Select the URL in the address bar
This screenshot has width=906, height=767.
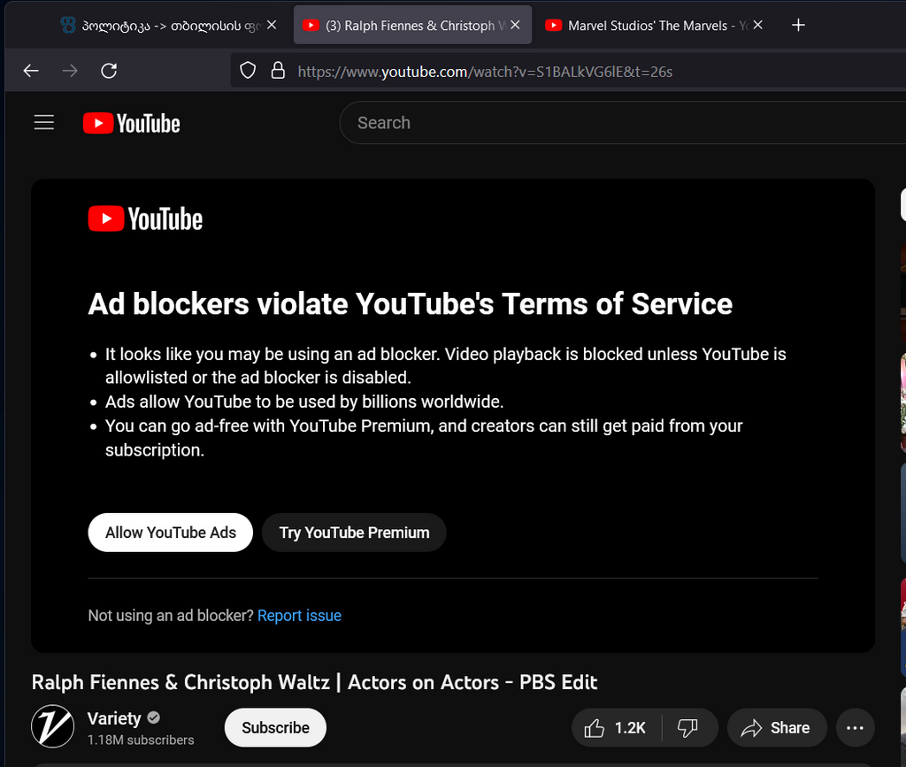tap(485, 72)
